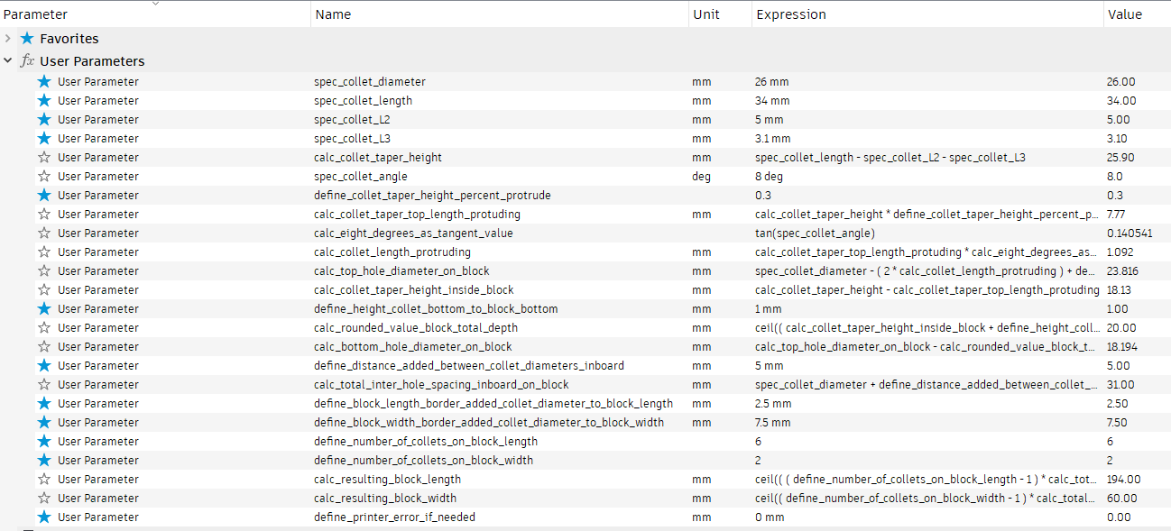Click the fx User Parameters icon
This screenshot has width=1171, height=531.
[x=27, y=61]
